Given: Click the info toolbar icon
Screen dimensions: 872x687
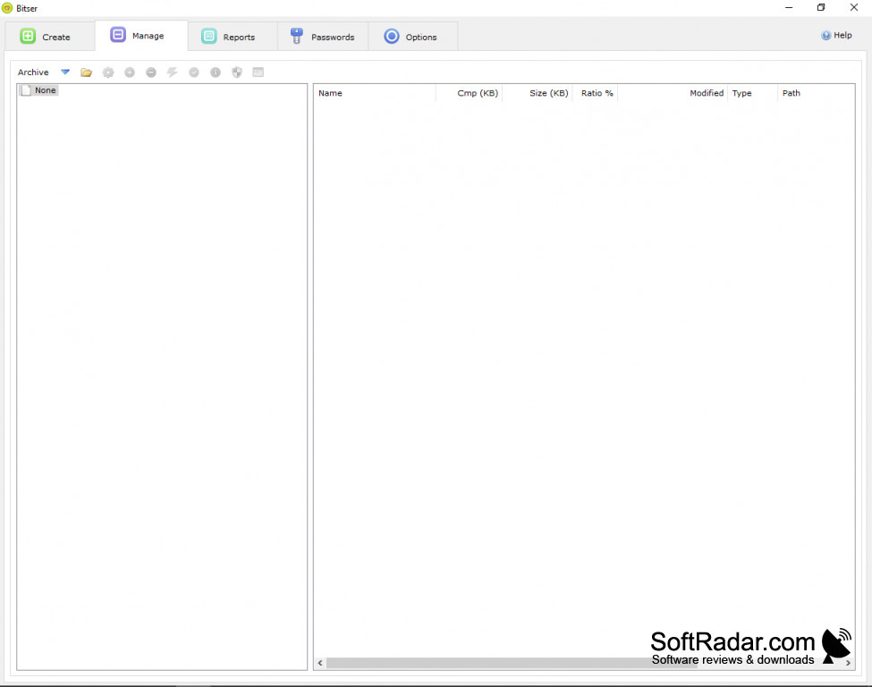Looking at the screenshot, I should click(216, 72).
